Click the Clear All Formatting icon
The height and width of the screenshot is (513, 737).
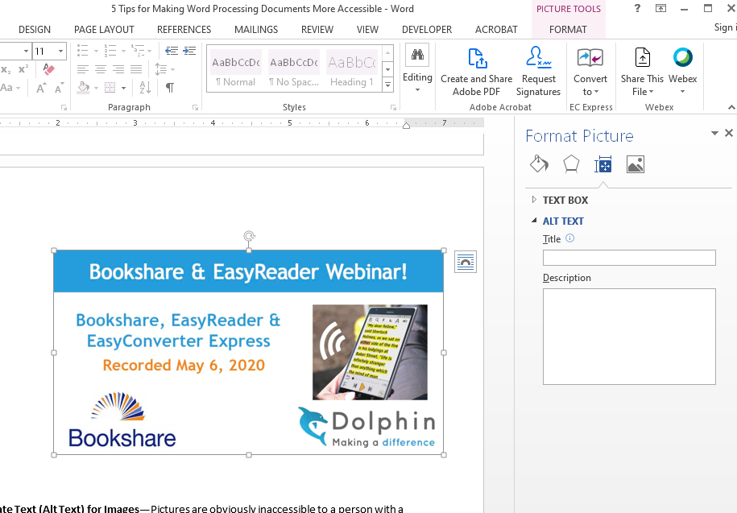[x=48, y=69]
